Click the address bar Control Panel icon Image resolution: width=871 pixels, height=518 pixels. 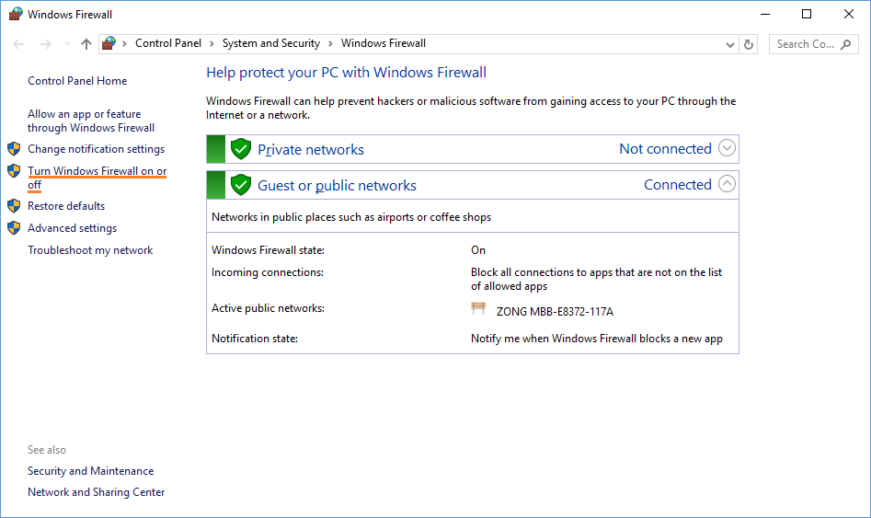(x=109, y=43)
